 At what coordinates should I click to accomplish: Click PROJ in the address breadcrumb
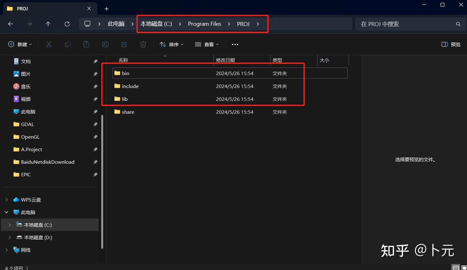pos(243,24)
